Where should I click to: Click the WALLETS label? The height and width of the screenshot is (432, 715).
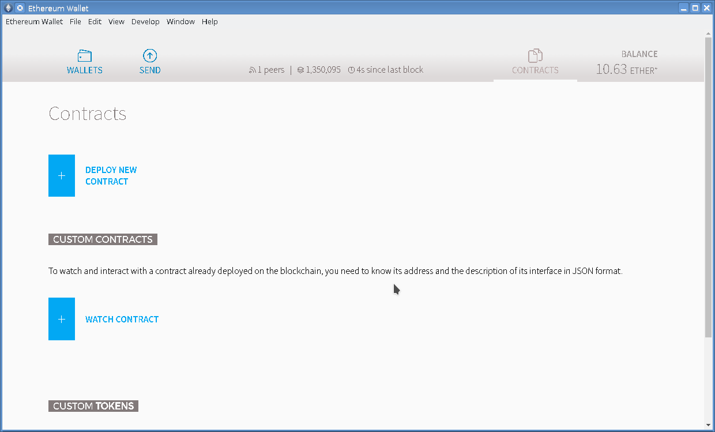(85, 70)
